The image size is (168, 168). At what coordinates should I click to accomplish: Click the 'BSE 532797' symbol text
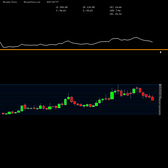53,2
